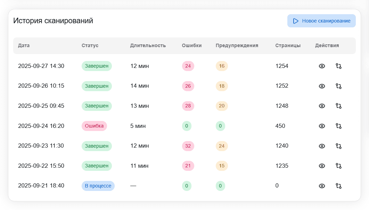Click compare icon for 2025-09-24 16:20 scan
The width and height of the screenshot is (369, 210).
coord(338,126)
